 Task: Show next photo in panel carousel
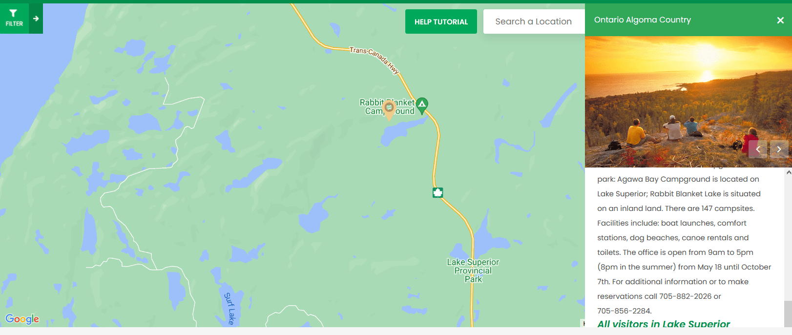click(x=779, y=149)
